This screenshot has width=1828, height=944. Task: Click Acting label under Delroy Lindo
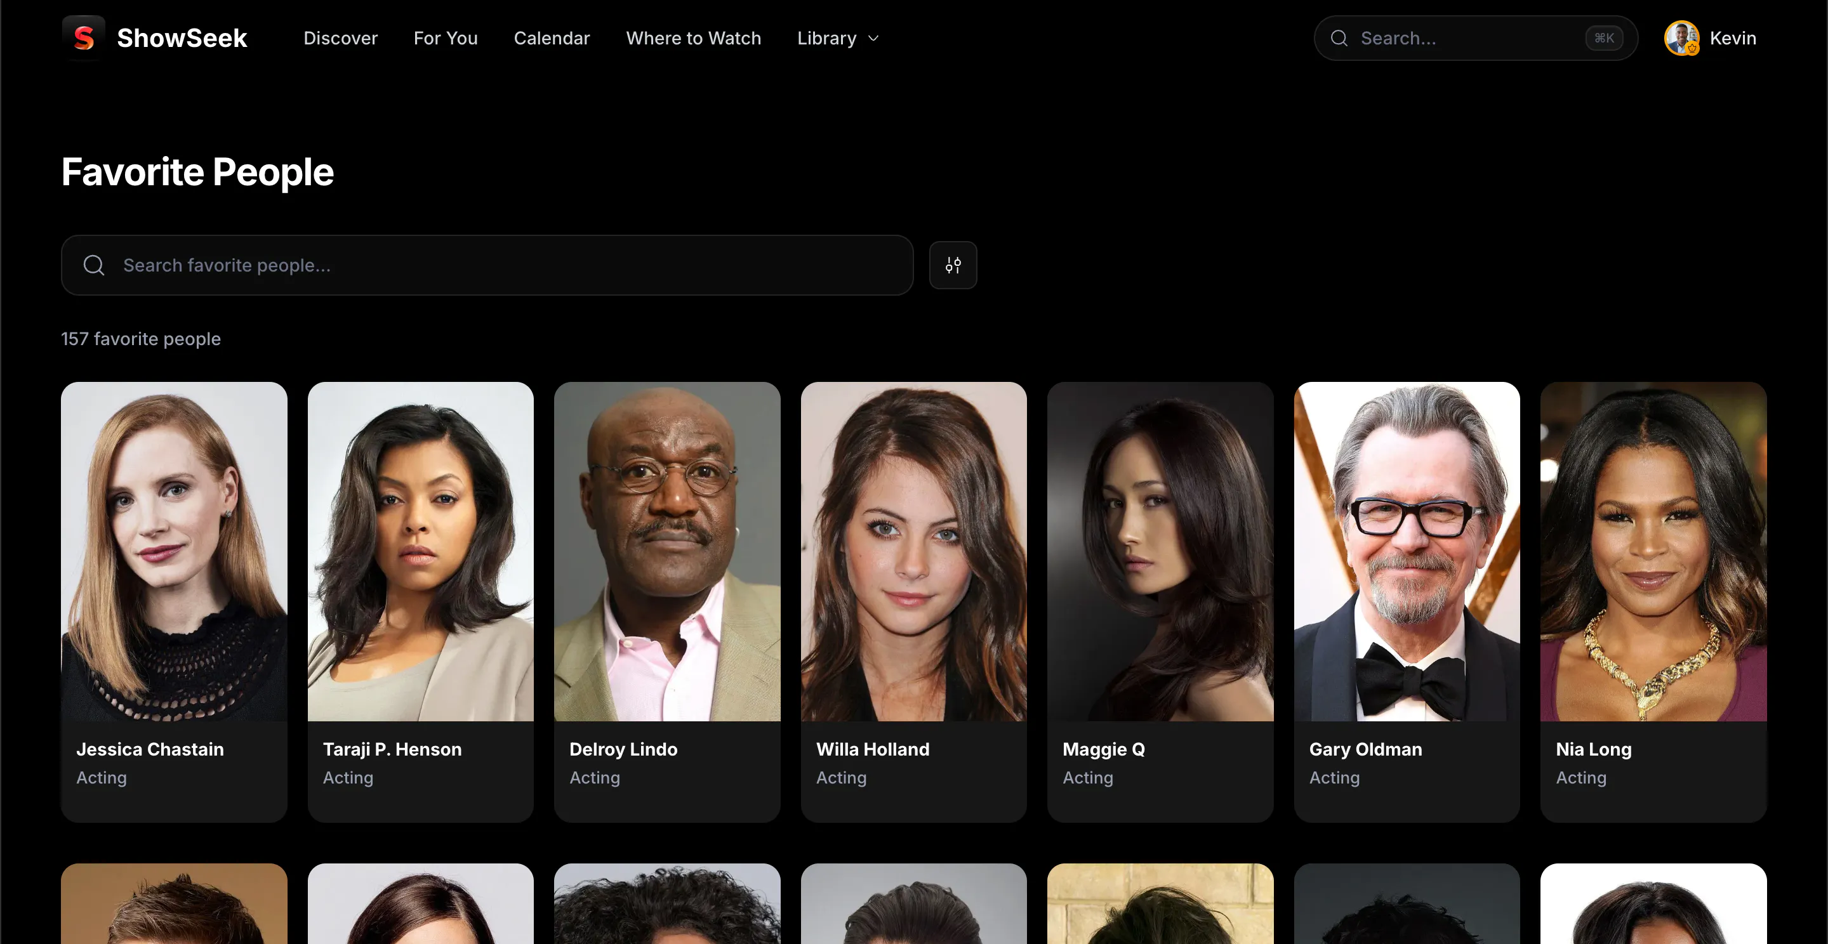(x=595, y=777)
